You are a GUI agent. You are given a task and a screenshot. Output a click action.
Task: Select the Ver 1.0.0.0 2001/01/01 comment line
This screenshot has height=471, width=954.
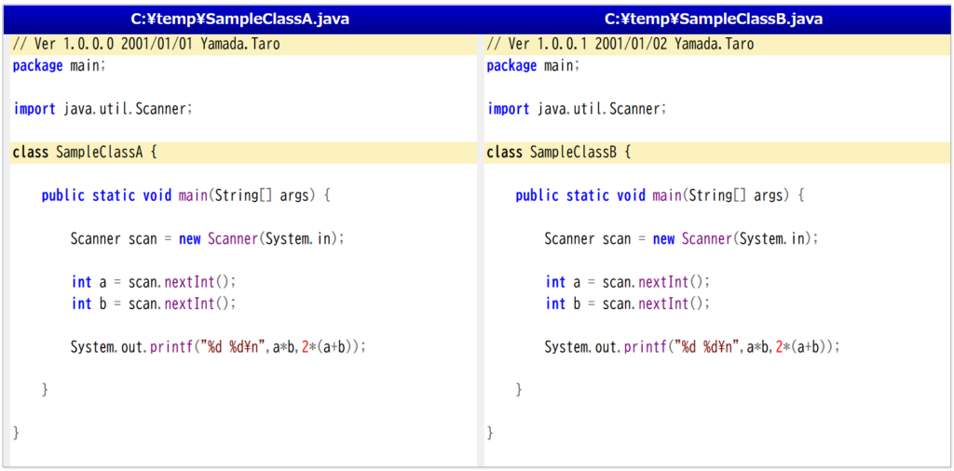[243, 45]
